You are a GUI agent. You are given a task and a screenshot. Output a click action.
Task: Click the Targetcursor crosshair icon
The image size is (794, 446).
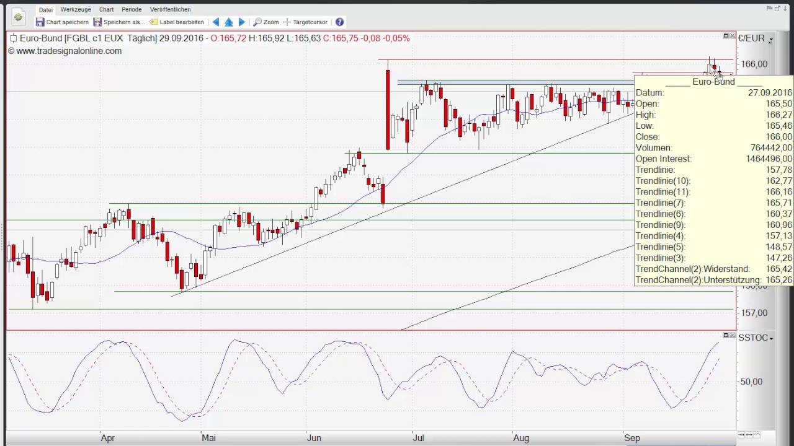tap(287, 22)
